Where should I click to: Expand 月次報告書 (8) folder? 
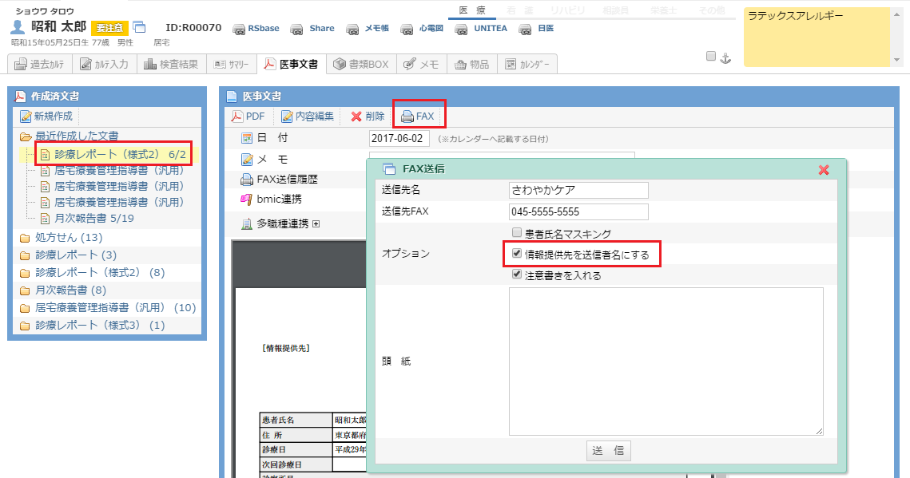pos(64,290)
